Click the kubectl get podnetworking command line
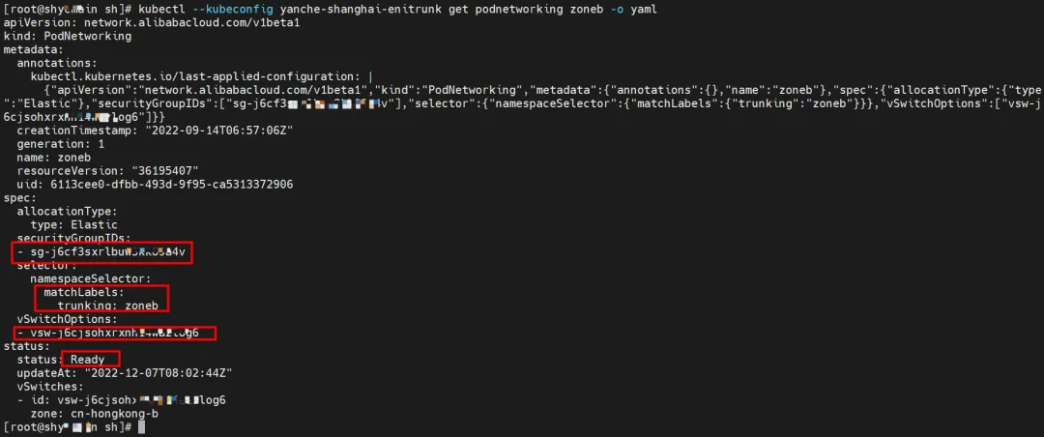 pyautogui.click(x=387, y=8)
